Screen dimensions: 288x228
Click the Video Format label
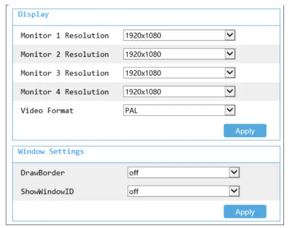pyautogui.click(x=47, y=111)
